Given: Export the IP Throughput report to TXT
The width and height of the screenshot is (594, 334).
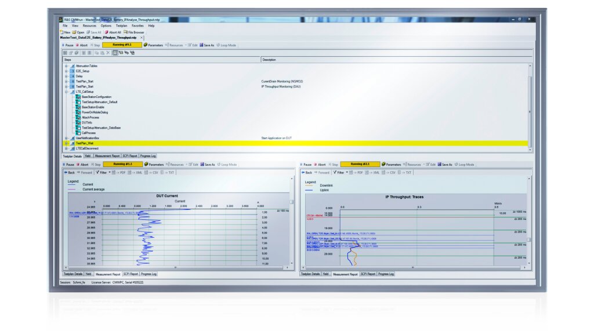Looking at the screenshot, I should tap(404, 172).
